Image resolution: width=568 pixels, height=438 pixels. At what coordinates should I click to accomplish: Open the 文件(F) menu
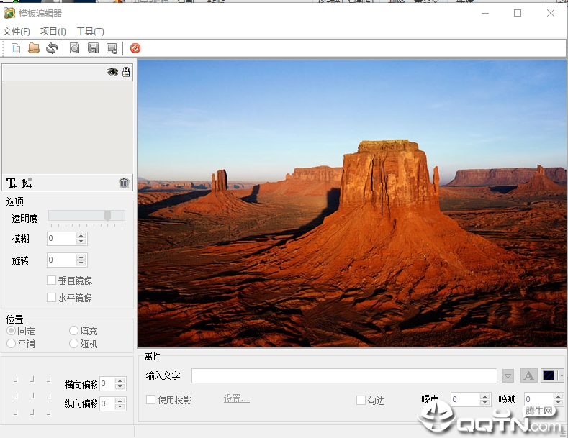(17, 32)
